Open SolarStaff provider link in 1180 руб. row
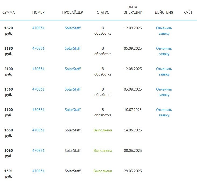 pyautogui.click(x=73, y=48)
